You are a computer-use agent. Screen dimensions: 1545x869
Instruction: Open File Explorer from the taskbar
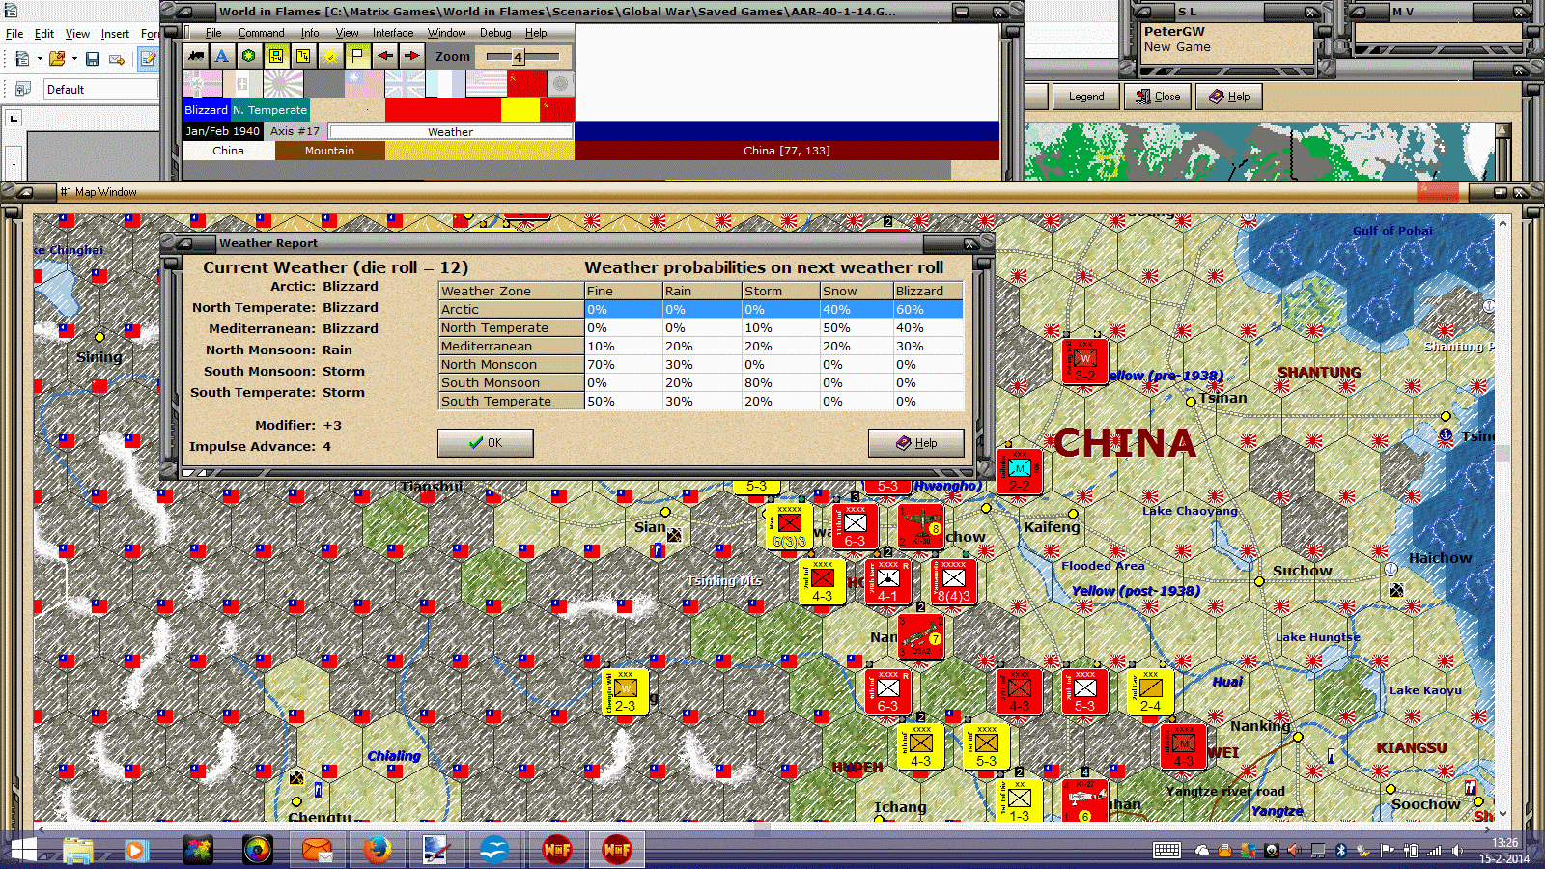coord(77,850)
